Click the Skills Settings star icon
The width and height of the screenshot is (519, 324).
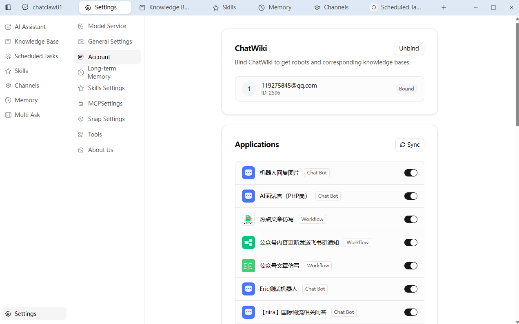point(81,88)
